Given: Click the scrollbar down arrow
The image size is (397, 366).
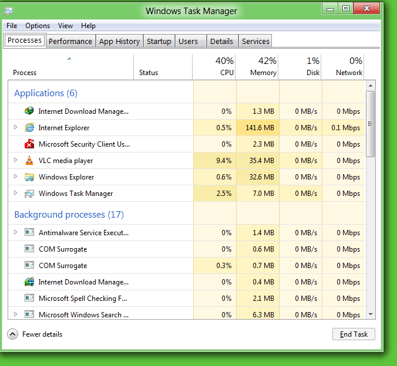Looking at the screenshot, I should click(x=371, y=314).
